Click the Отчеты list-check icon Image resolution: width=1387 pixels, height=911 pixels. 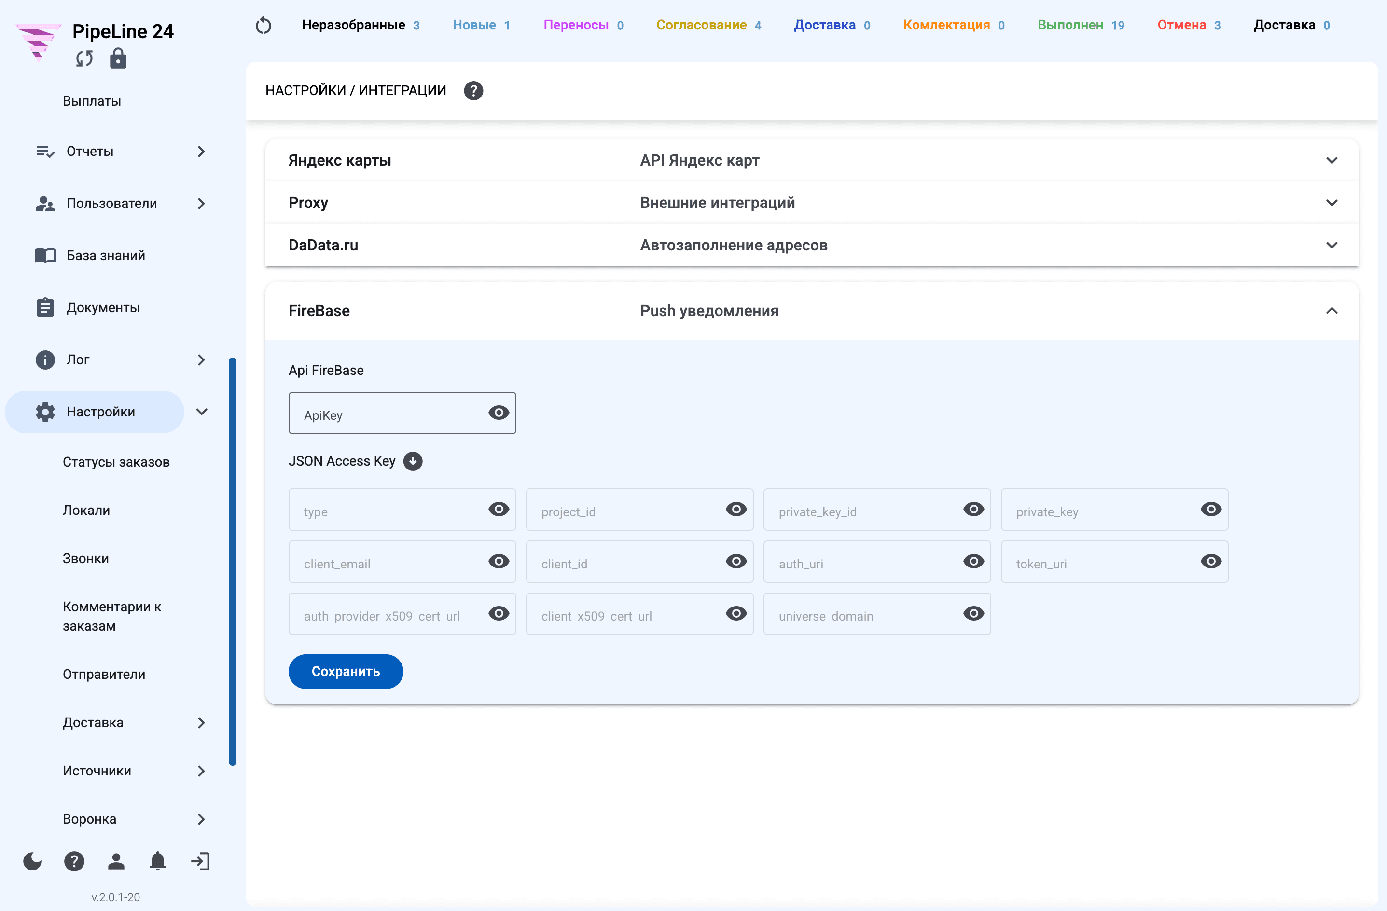pos(45,152)
